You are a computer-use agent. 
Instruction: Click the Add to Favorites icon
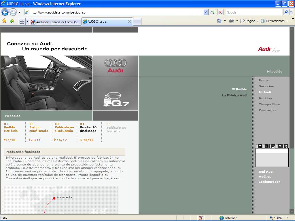(x=12, y=21)
